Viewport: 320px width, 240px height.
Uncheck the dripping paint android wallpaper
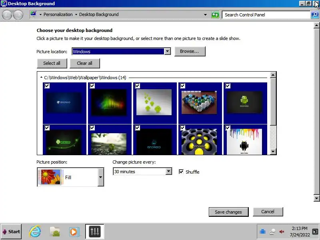[x=228, y=128]
